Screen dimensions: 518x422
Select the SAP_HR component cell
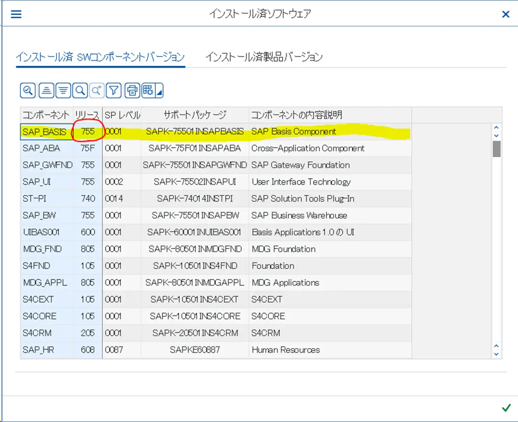[47, 350]
